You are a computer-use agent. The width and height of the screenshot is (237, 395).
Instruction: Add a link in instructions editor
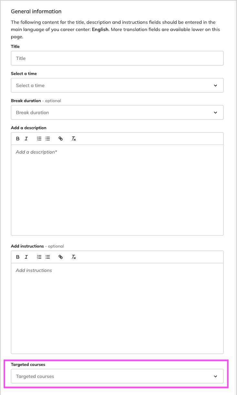(60, 257)
